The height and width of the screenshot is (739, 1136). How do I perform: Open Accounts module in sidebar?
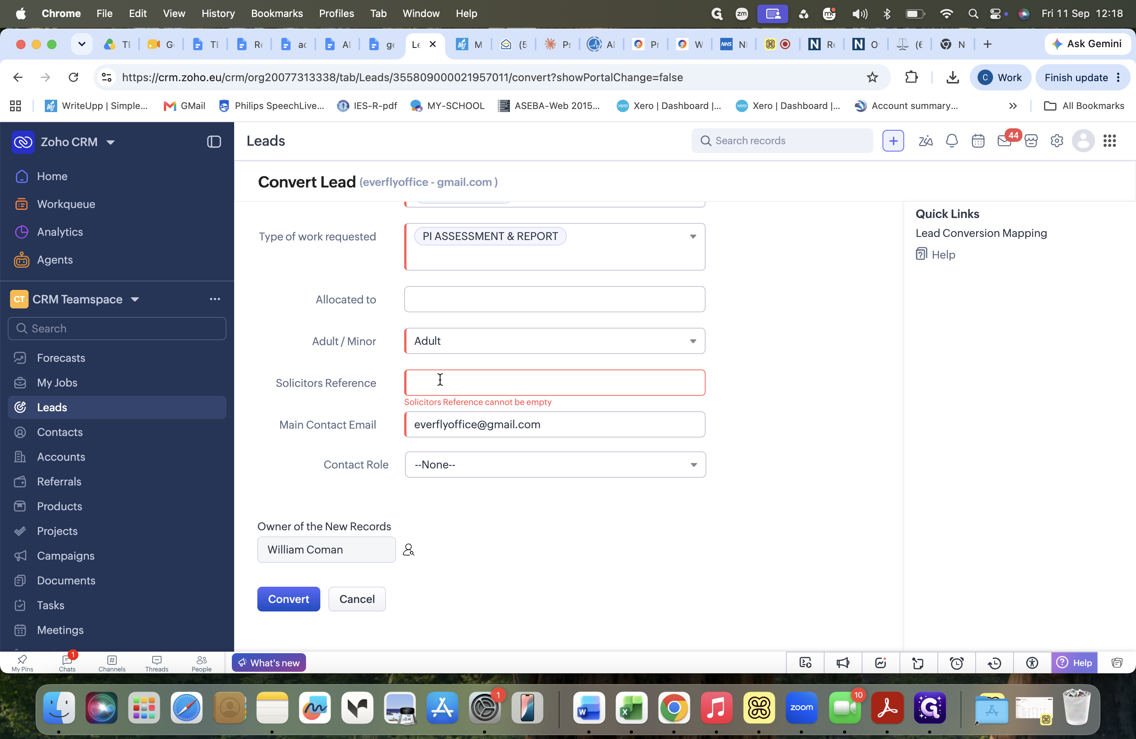(x=61, y=457)
